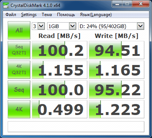152x138 pixels.
Task: Open the drive D: selection dropdown
Action: pos(111,26)
